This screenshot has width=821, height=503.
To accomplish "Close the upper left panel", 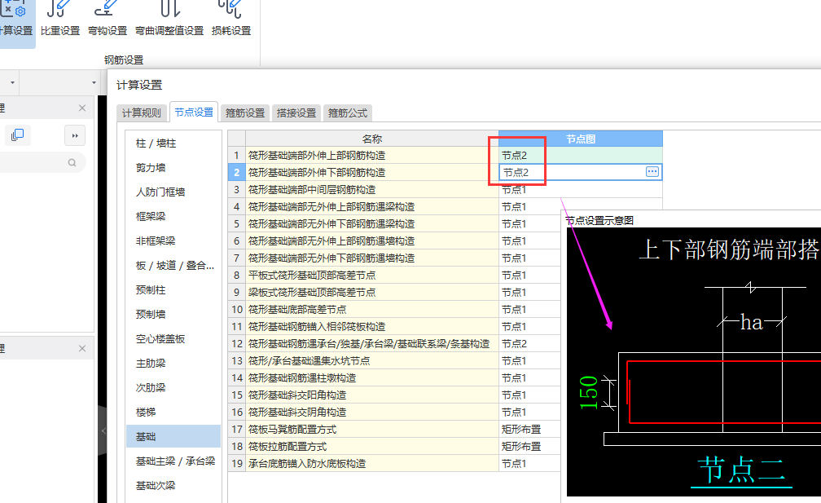I will pyautogui.click(x=82, y=108).
